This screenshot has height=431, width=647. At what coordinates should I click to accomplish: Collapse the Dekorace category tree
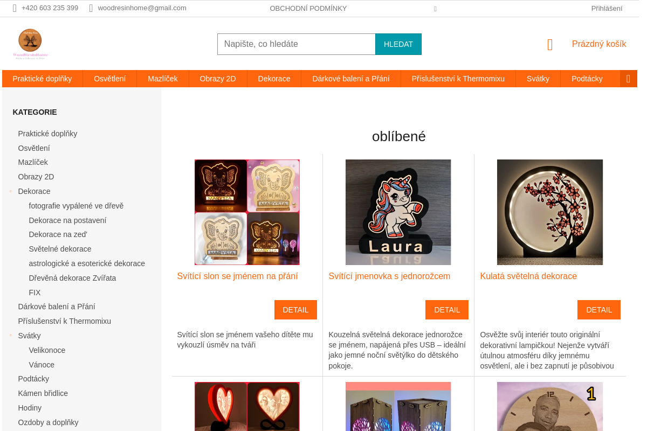10,191
